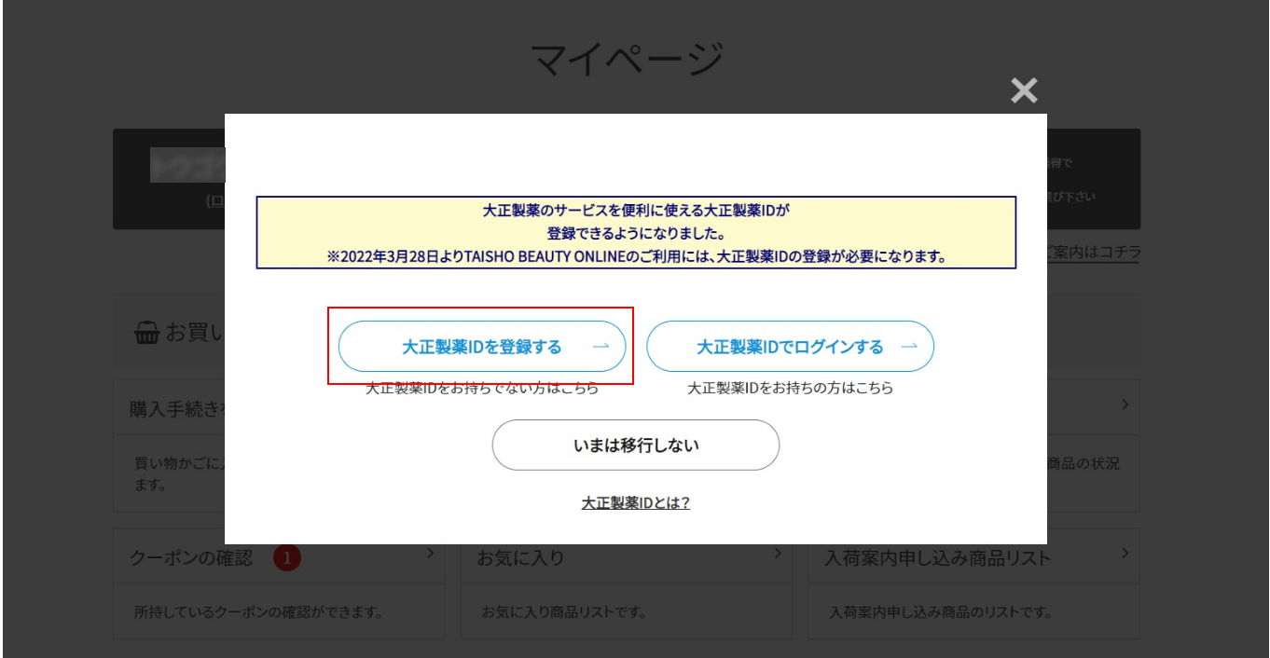Click 入荷案内申し込み商品のリストです。 description
Screen dimensions: 1270x658
(940, 612)
